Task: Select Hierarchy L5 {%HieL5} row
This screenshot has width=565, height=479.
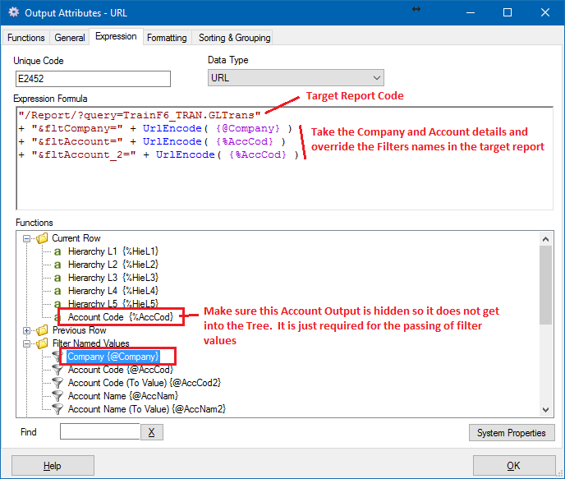Action: [x=113, y=303]
